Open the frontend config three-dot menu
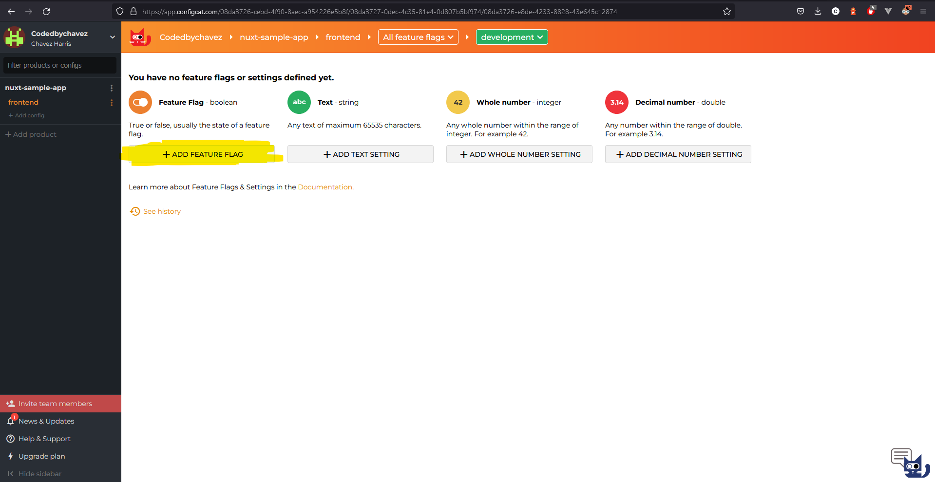 click(112, 102)
